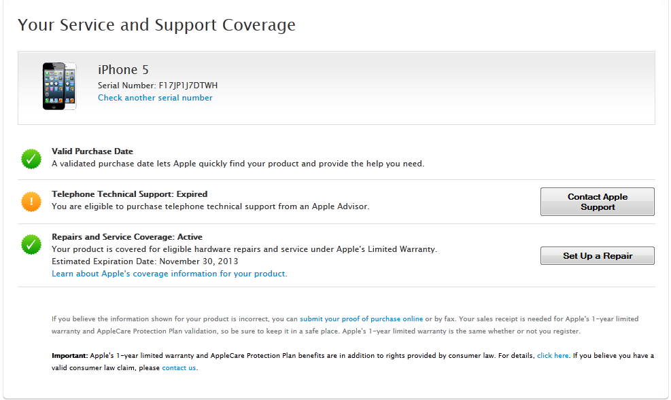Click the orange exclamation warning icon
The image size is (671, 400).
(x=31, y=202)
